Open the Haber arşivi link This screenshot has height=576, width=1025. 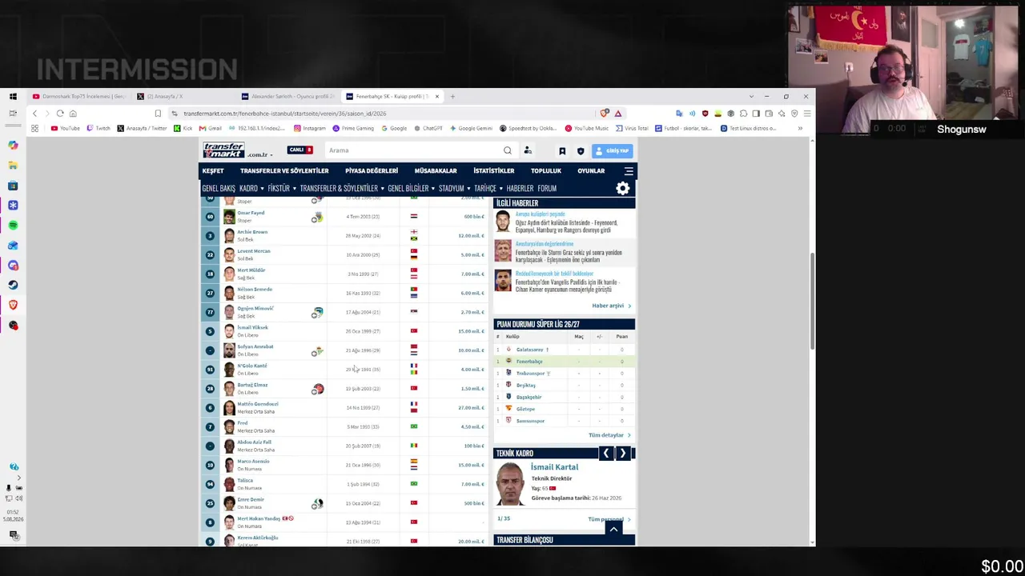coord(611,306)
